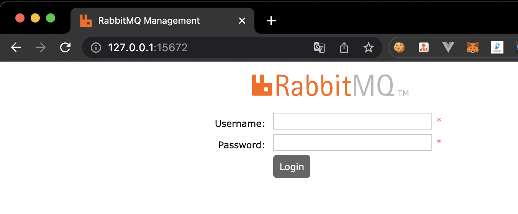This screenshot has width=518, height=214.
Task: Click the Login button
Action: tap(292, 166)
